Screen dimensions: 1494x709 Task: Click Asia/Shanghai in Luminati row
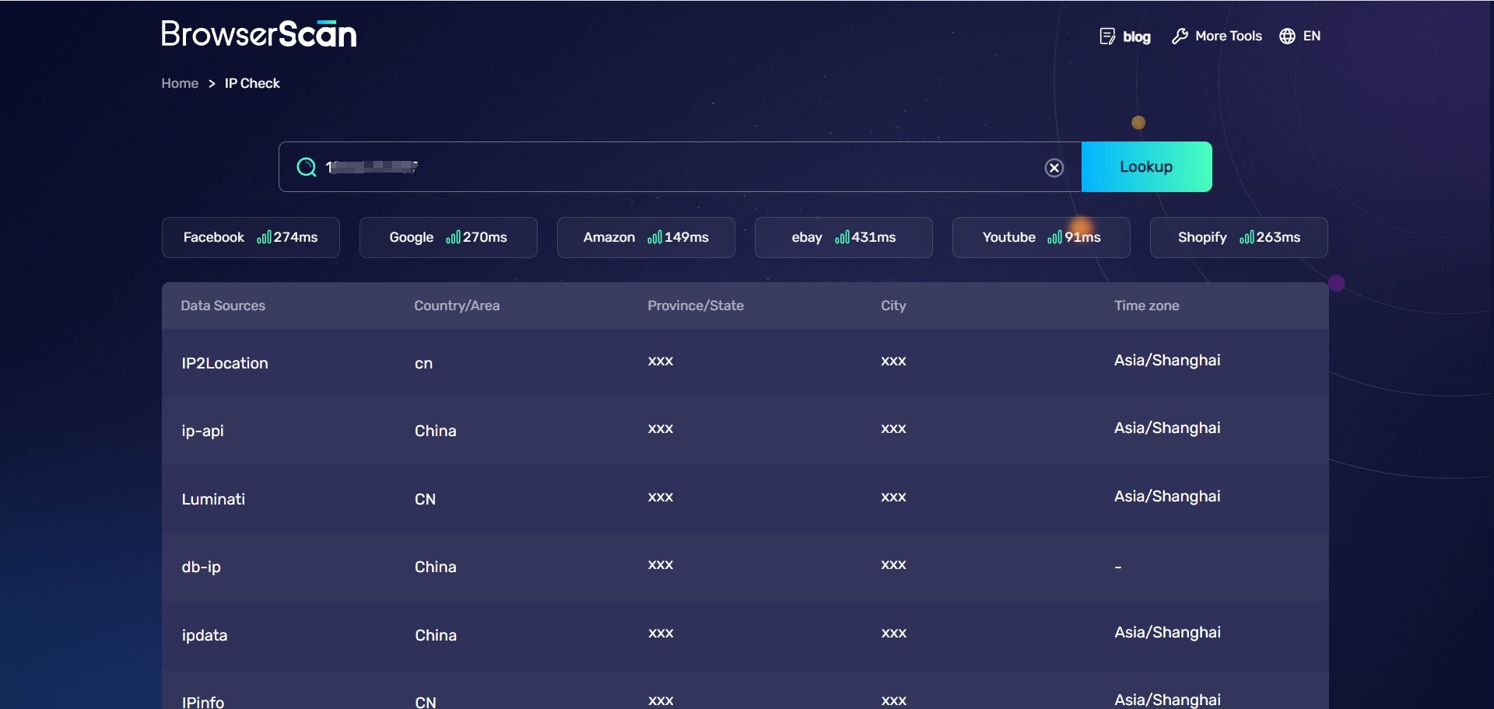(x=1167, y=496)
